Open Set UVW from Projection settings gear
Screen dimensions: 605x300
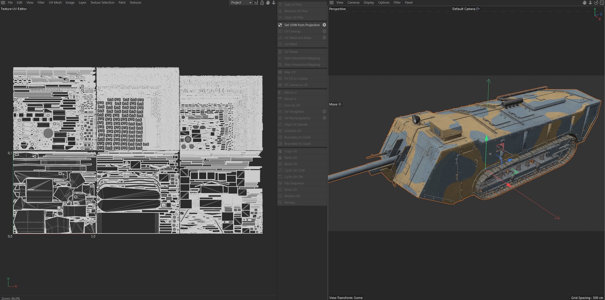click(x=324, y=25)
